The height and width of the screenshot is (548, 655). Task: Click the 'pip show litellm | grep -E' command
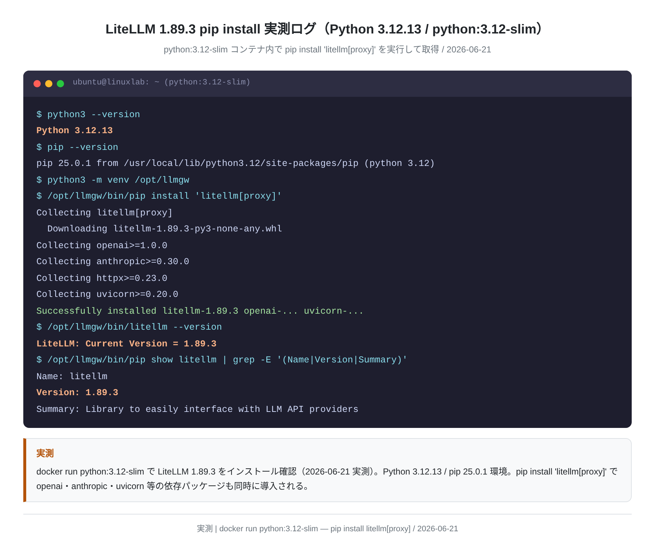pos(222,360)
